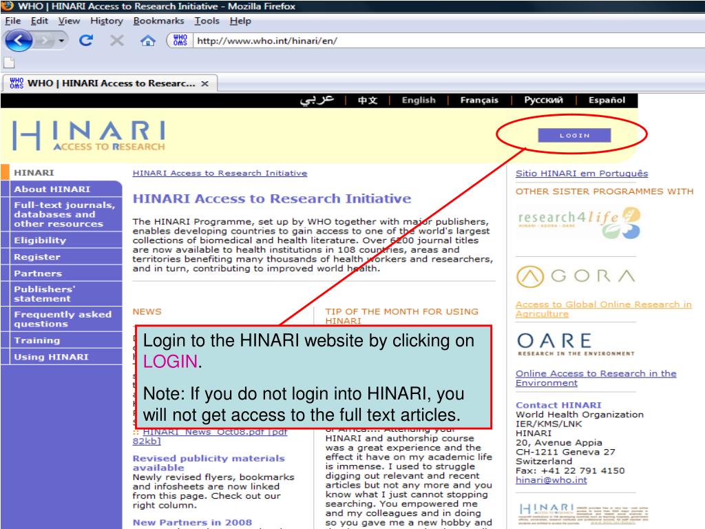705x529 pixels.
Task: Click the Contact HINARI heading
Action: [x=558, y=405]
